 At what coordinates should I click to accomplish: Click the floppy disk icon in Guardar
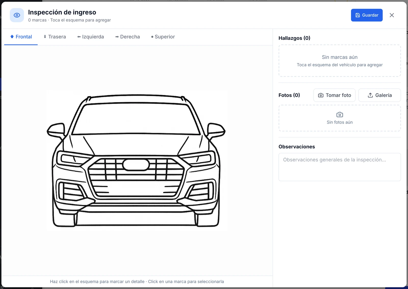(x=358, y=15)
